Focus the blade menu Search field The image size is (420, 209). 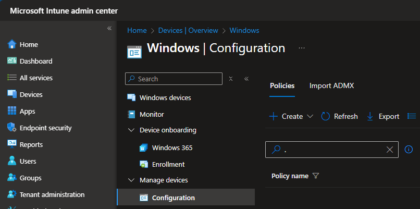tap(174, 79)
